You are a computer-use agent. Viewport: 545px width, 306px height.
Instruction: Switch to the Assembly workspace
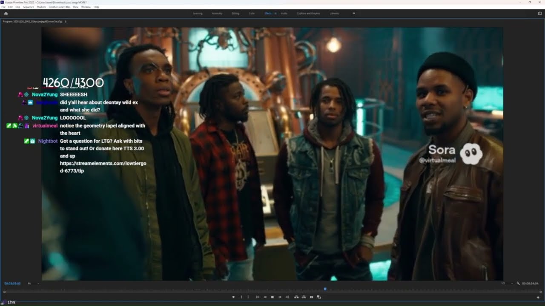[217, 14]
